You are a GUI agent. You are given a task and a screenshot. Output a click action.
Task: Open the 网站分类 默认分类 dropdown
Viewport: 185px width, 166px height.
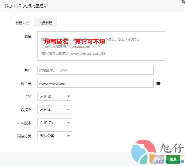click(54, 136)
